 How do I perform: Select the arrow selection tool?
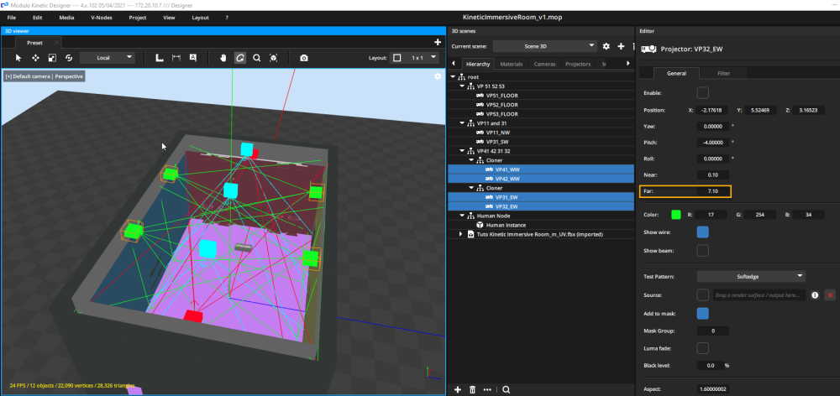click(x=18, y=58)
